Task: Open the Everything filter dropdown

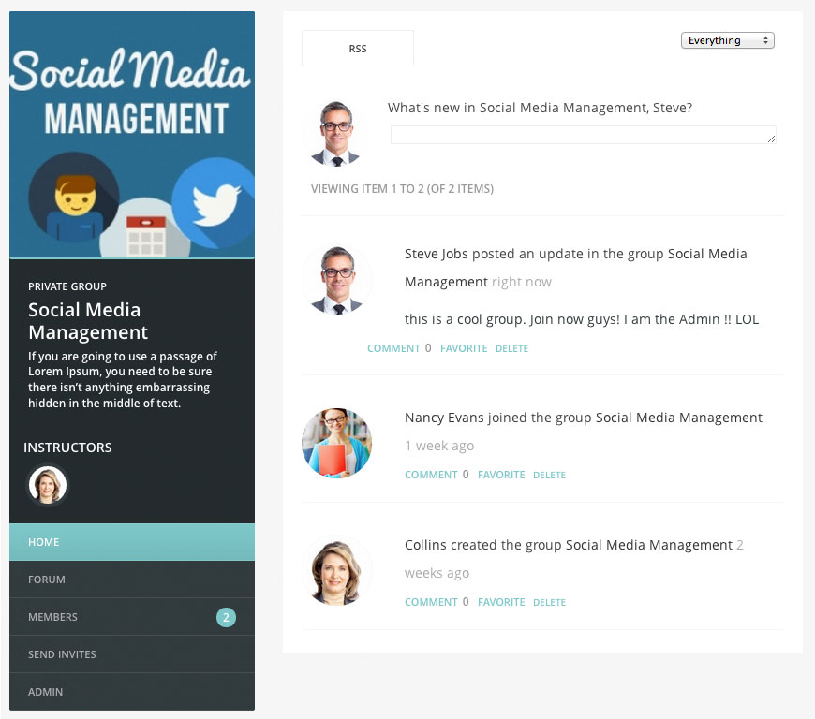Action: 727,40
